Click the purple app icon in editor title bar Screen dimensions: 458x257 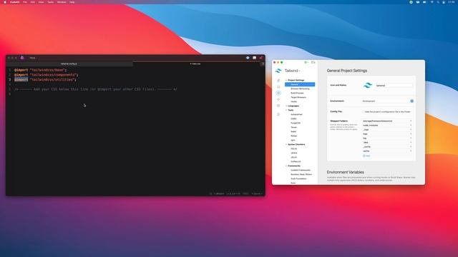[22, 58]
